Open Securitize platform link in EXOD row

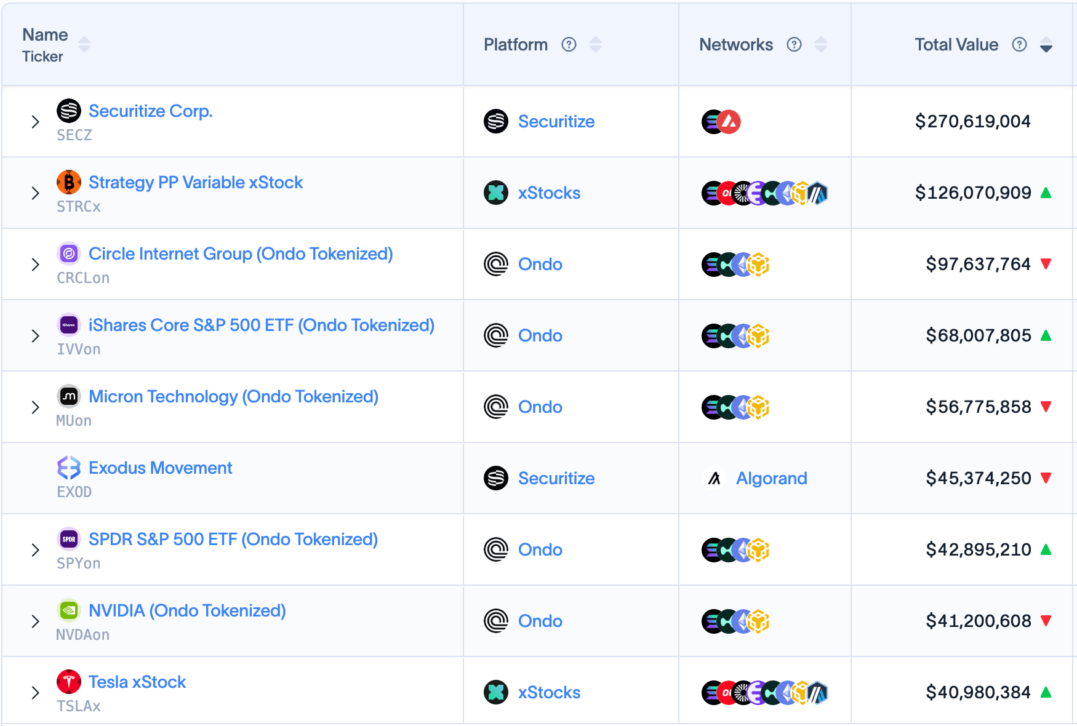[556, 478]
